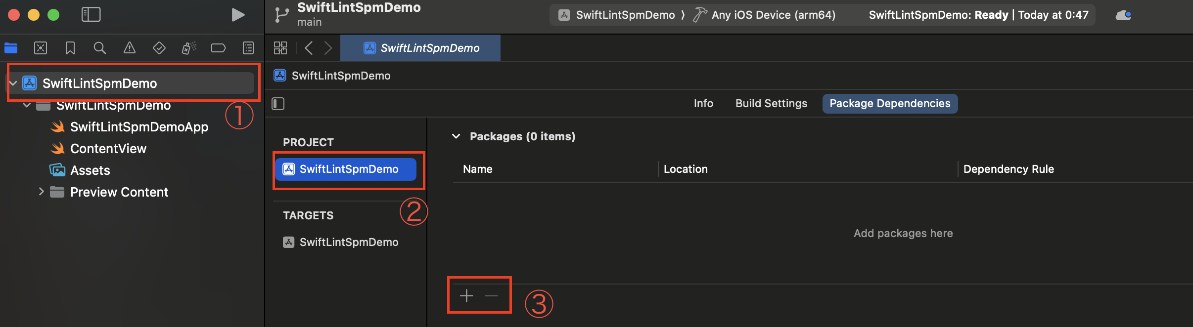Click the main branch label
Image resolution: width=1193 pixels, height=327 pixels.
[x=310, y=22]
